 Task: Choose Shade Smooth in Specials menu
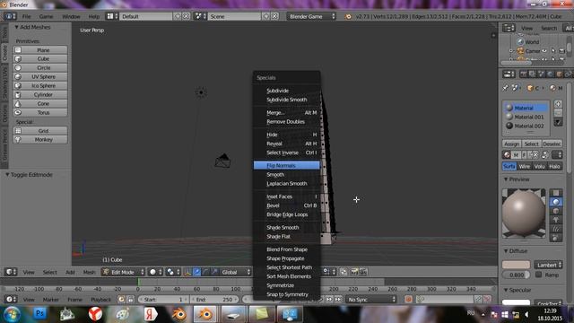click(287, 227)
